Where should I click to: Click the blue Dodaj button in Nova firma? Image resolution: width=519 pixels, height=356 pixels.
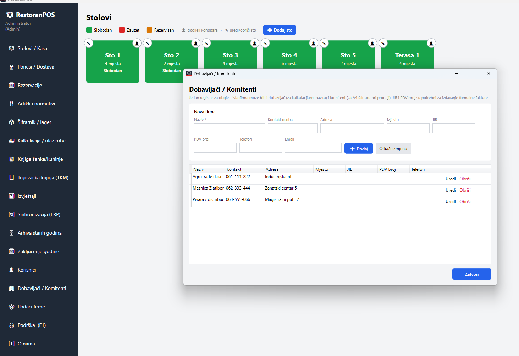pyautogui.click(x=359, y=149)
